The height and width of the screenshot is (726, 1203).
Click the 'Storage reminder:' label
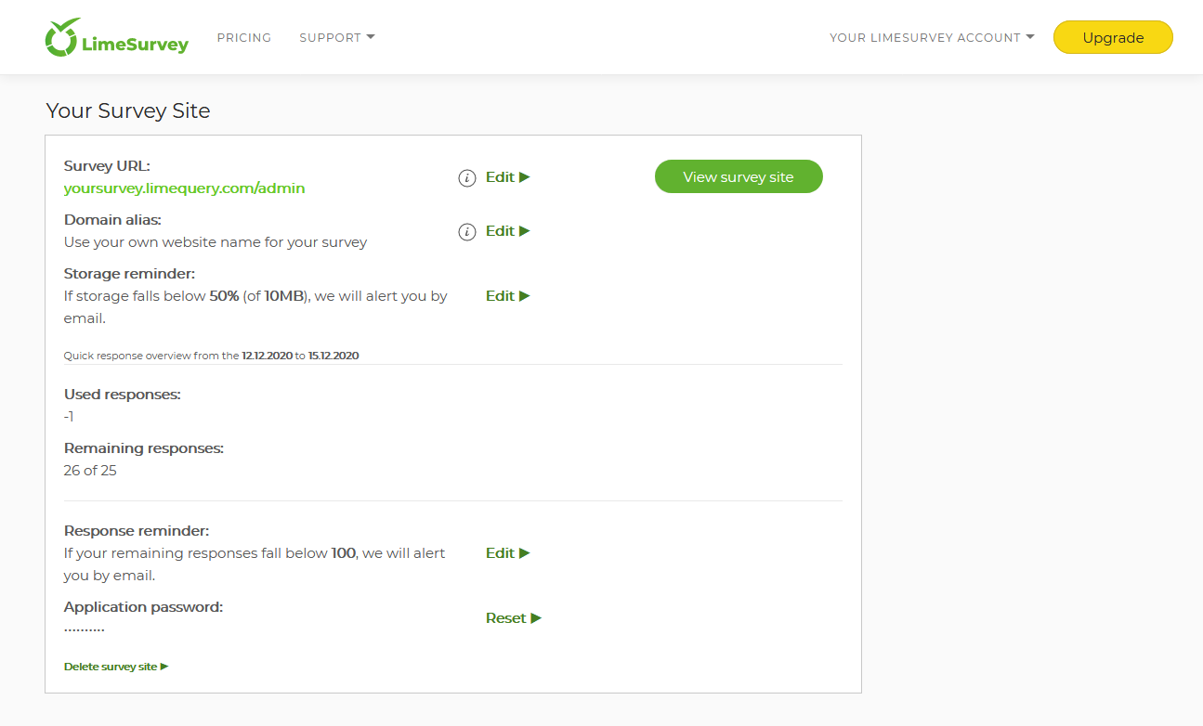[x=129, y=274]
